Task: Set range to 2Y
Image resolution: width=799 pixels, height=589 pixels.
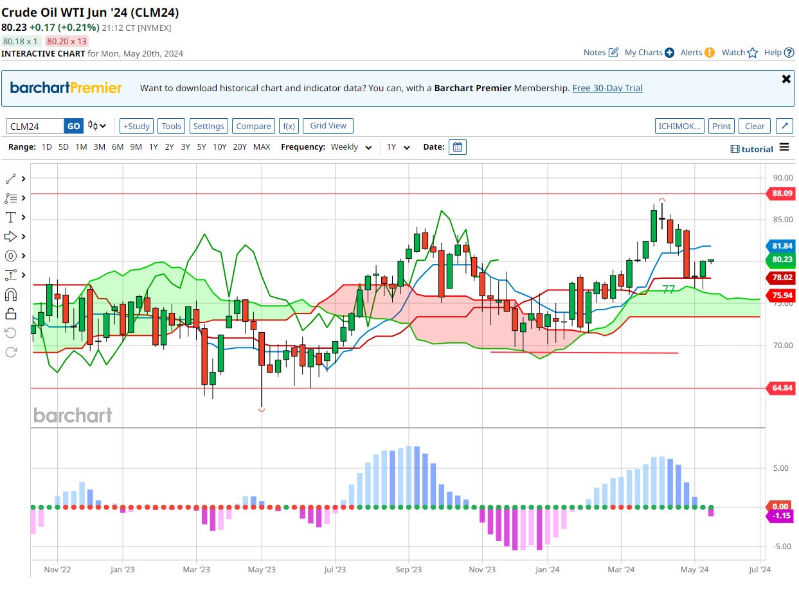Action: pos(169,147)
